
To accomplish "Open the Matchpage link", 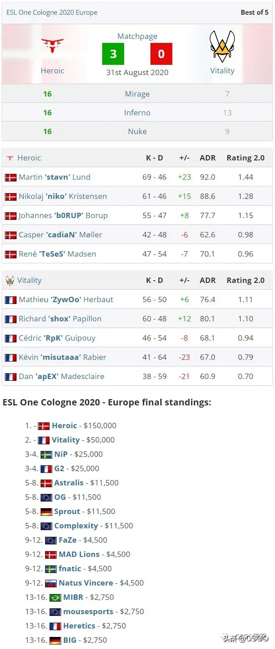I will (137, 37).
